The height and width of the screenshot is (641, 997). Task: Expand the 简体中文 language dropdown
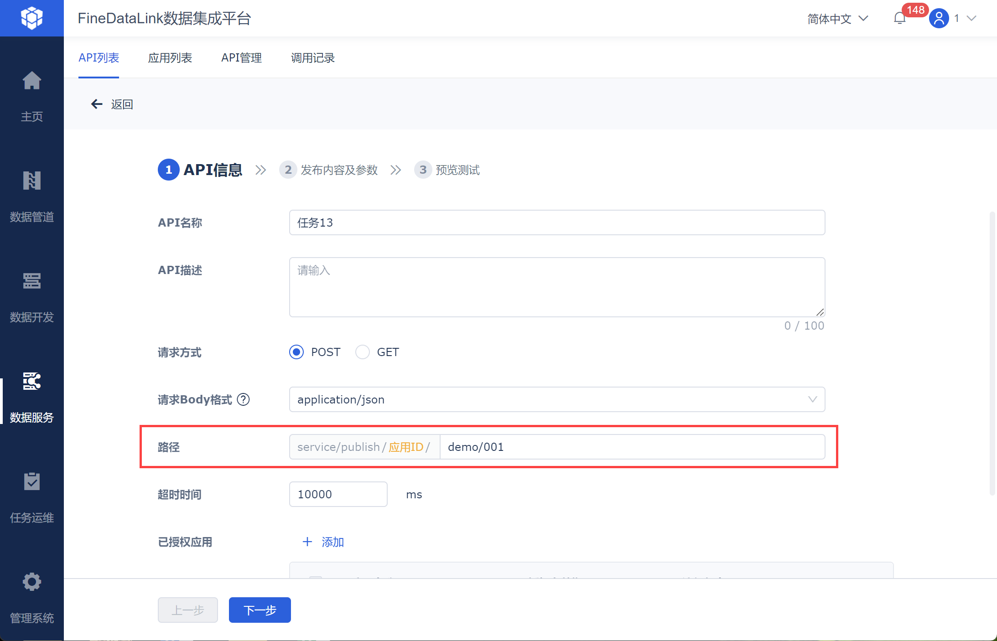pyautogui.click(x=837, y=19)
